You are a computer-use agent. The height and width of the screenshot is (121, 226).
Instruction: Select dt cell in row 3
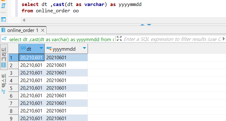pyautogui.click(x=31, y=73)
